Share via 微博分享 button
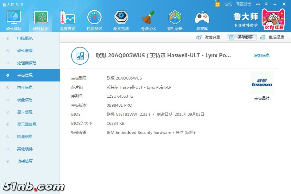Image resolution: width=291 pixels, height=194 pixels. click(x=209, y=37)
